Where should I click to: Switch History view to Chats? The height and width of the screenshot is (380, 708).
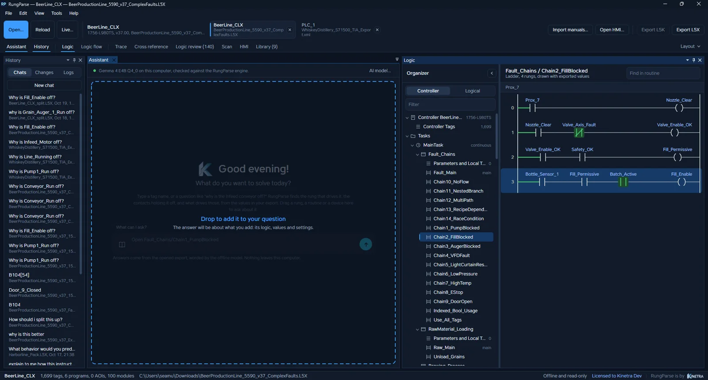[x=20, y=72]
